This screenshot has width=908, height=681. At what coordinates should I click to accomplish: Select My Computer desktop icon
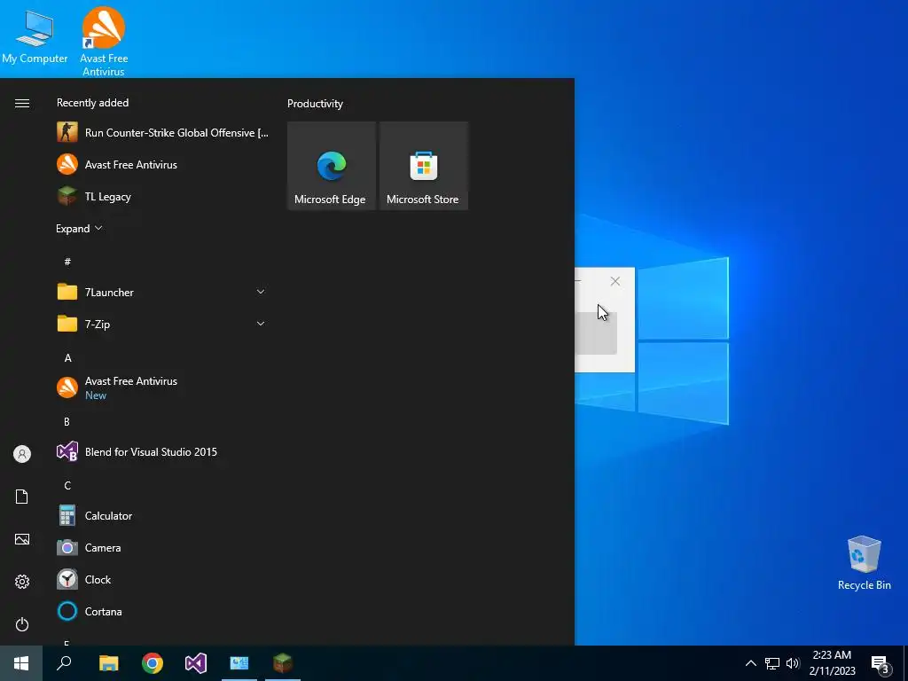pyautogui.click(x=35, y=37)
